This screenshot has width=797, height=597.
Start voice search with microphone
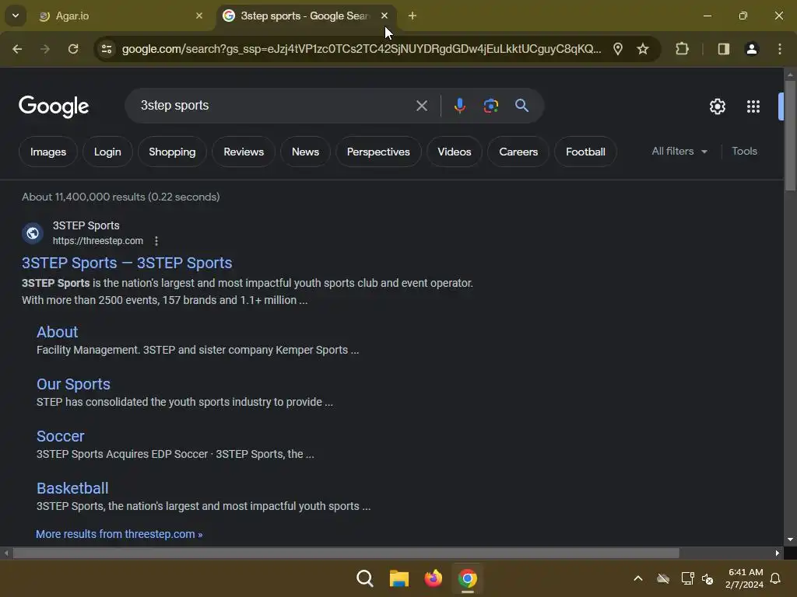(459, 106)
